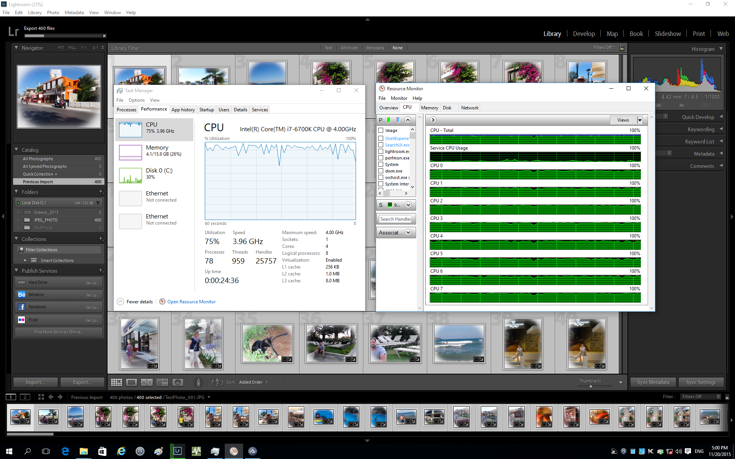Switch to Loupe view icon
The height and width of the screenshot is (459, 735).
(131, 382)
